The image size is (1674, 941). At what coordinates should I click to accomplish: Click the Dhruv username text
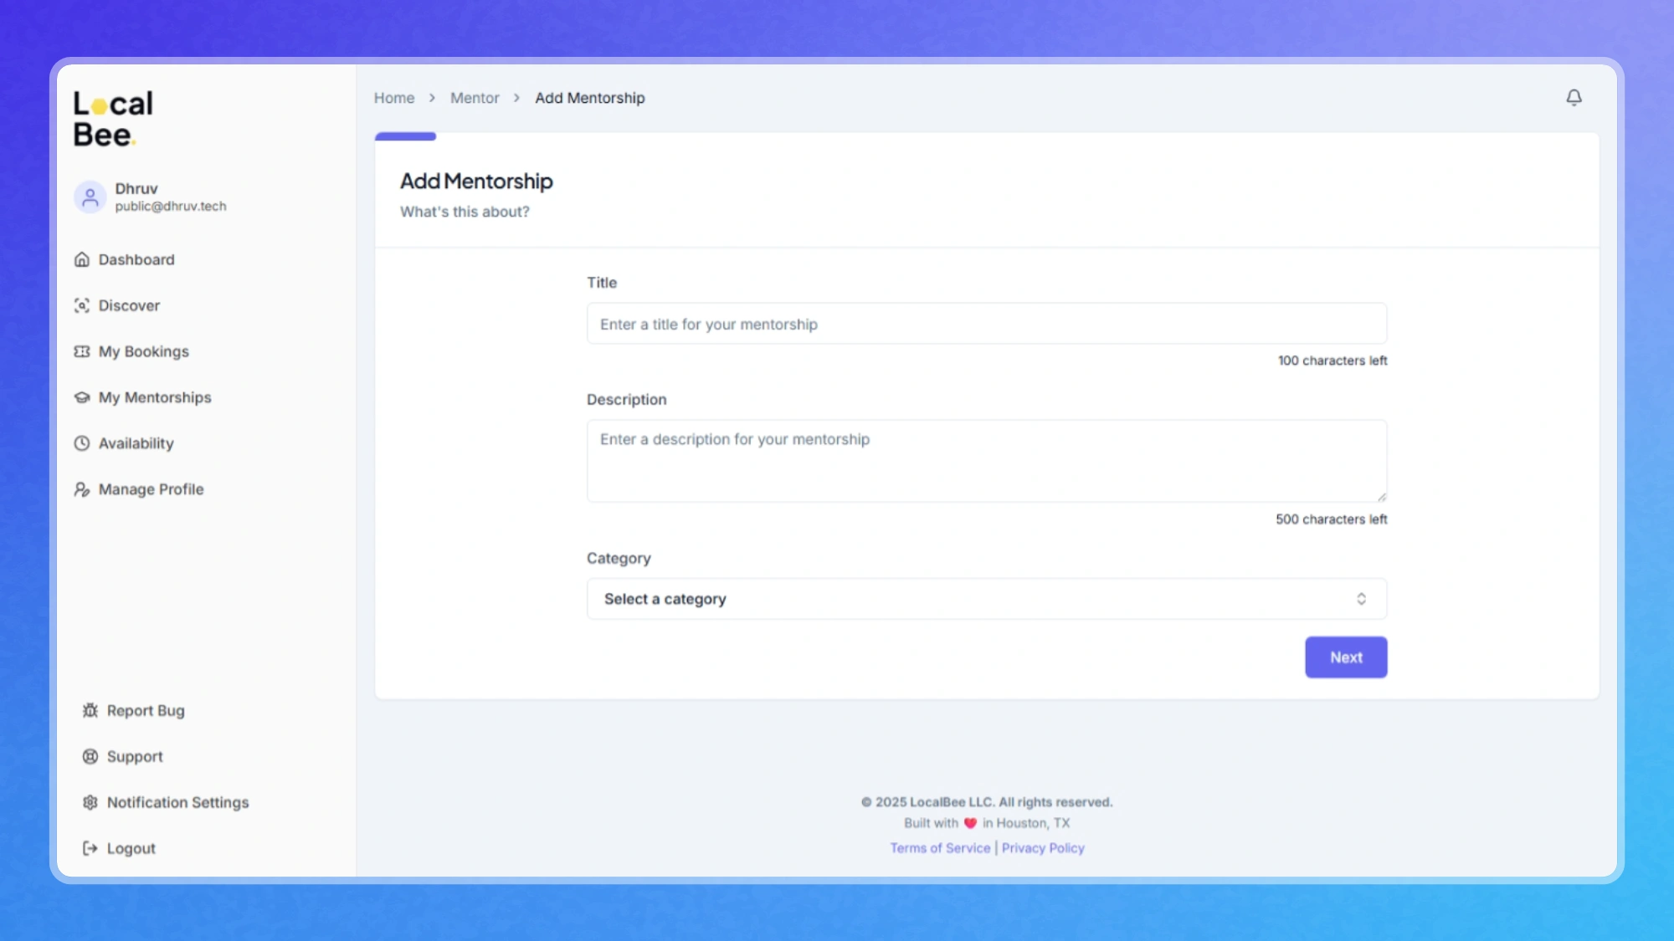pos(136,189)
